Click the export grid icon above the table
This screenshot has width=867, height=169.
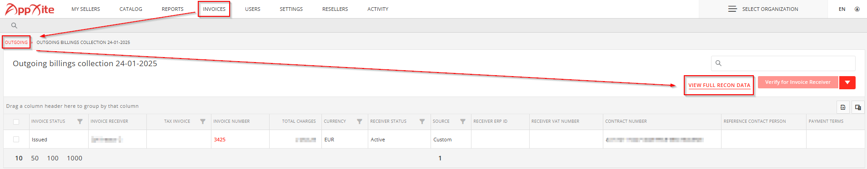coord(843,107)
